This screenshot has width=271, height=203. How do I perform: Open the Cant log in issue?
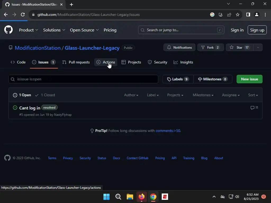[30, 108]
